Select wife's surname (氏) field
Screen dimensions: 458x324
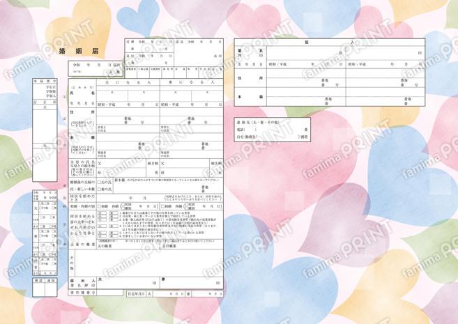pos(176,95)
